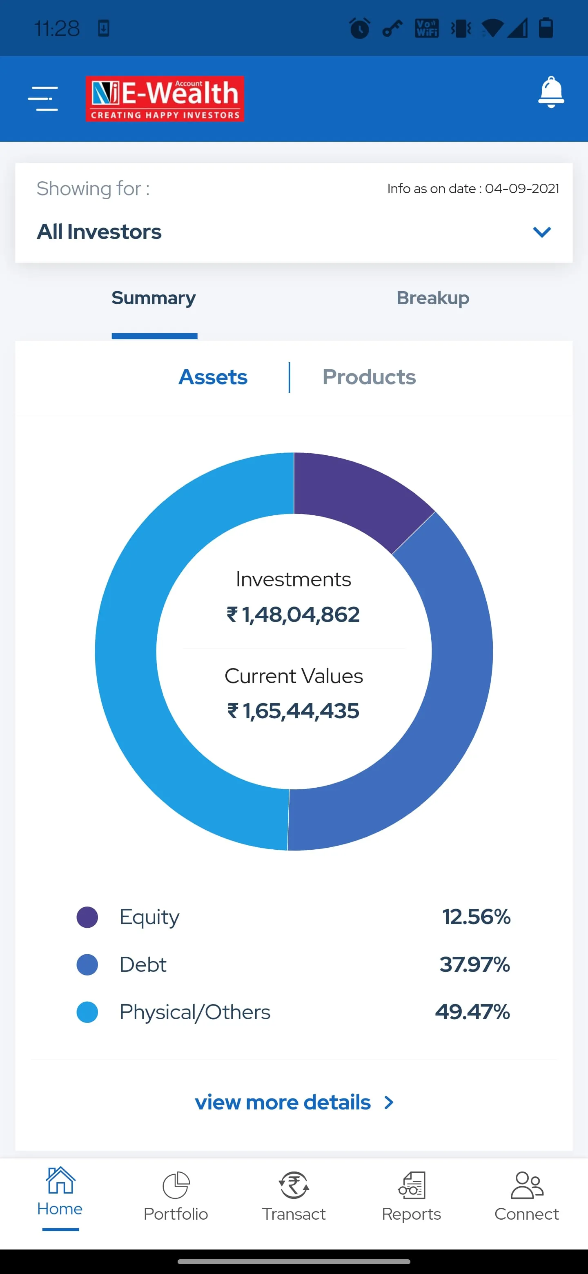Tap the arrow beside view more details
Image resolution: width=588 pixels, height=1274 pixels.
click(x=389, y=1102)
